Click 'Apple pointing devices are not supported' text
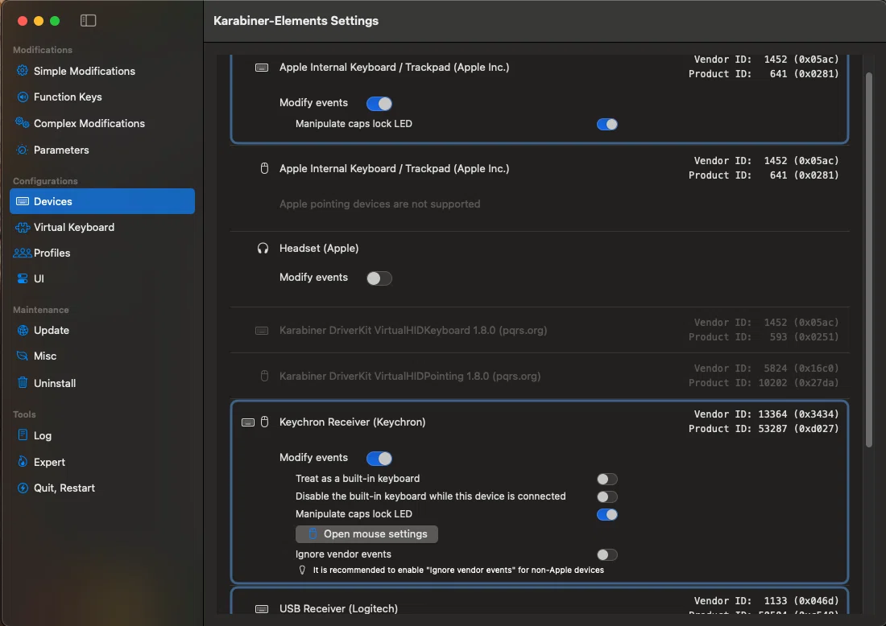The image size is (886, 626). point(379,204)
